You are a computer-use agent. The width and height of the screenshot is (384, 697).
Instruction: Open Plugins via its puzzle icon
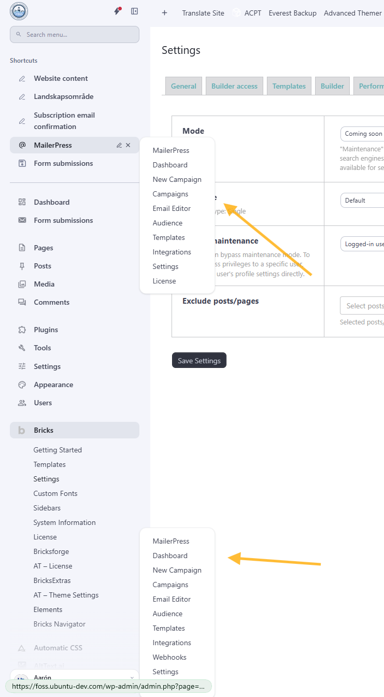[x=22, y=330]
